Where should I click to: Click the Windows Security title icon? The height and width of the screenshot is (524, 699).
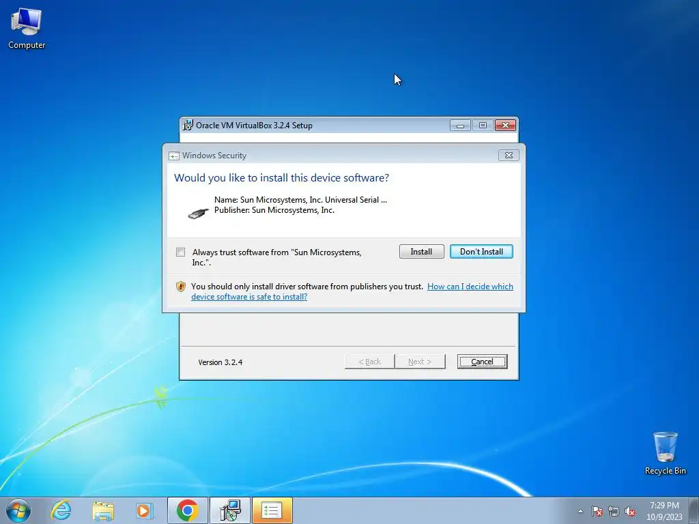pos(174,156)
